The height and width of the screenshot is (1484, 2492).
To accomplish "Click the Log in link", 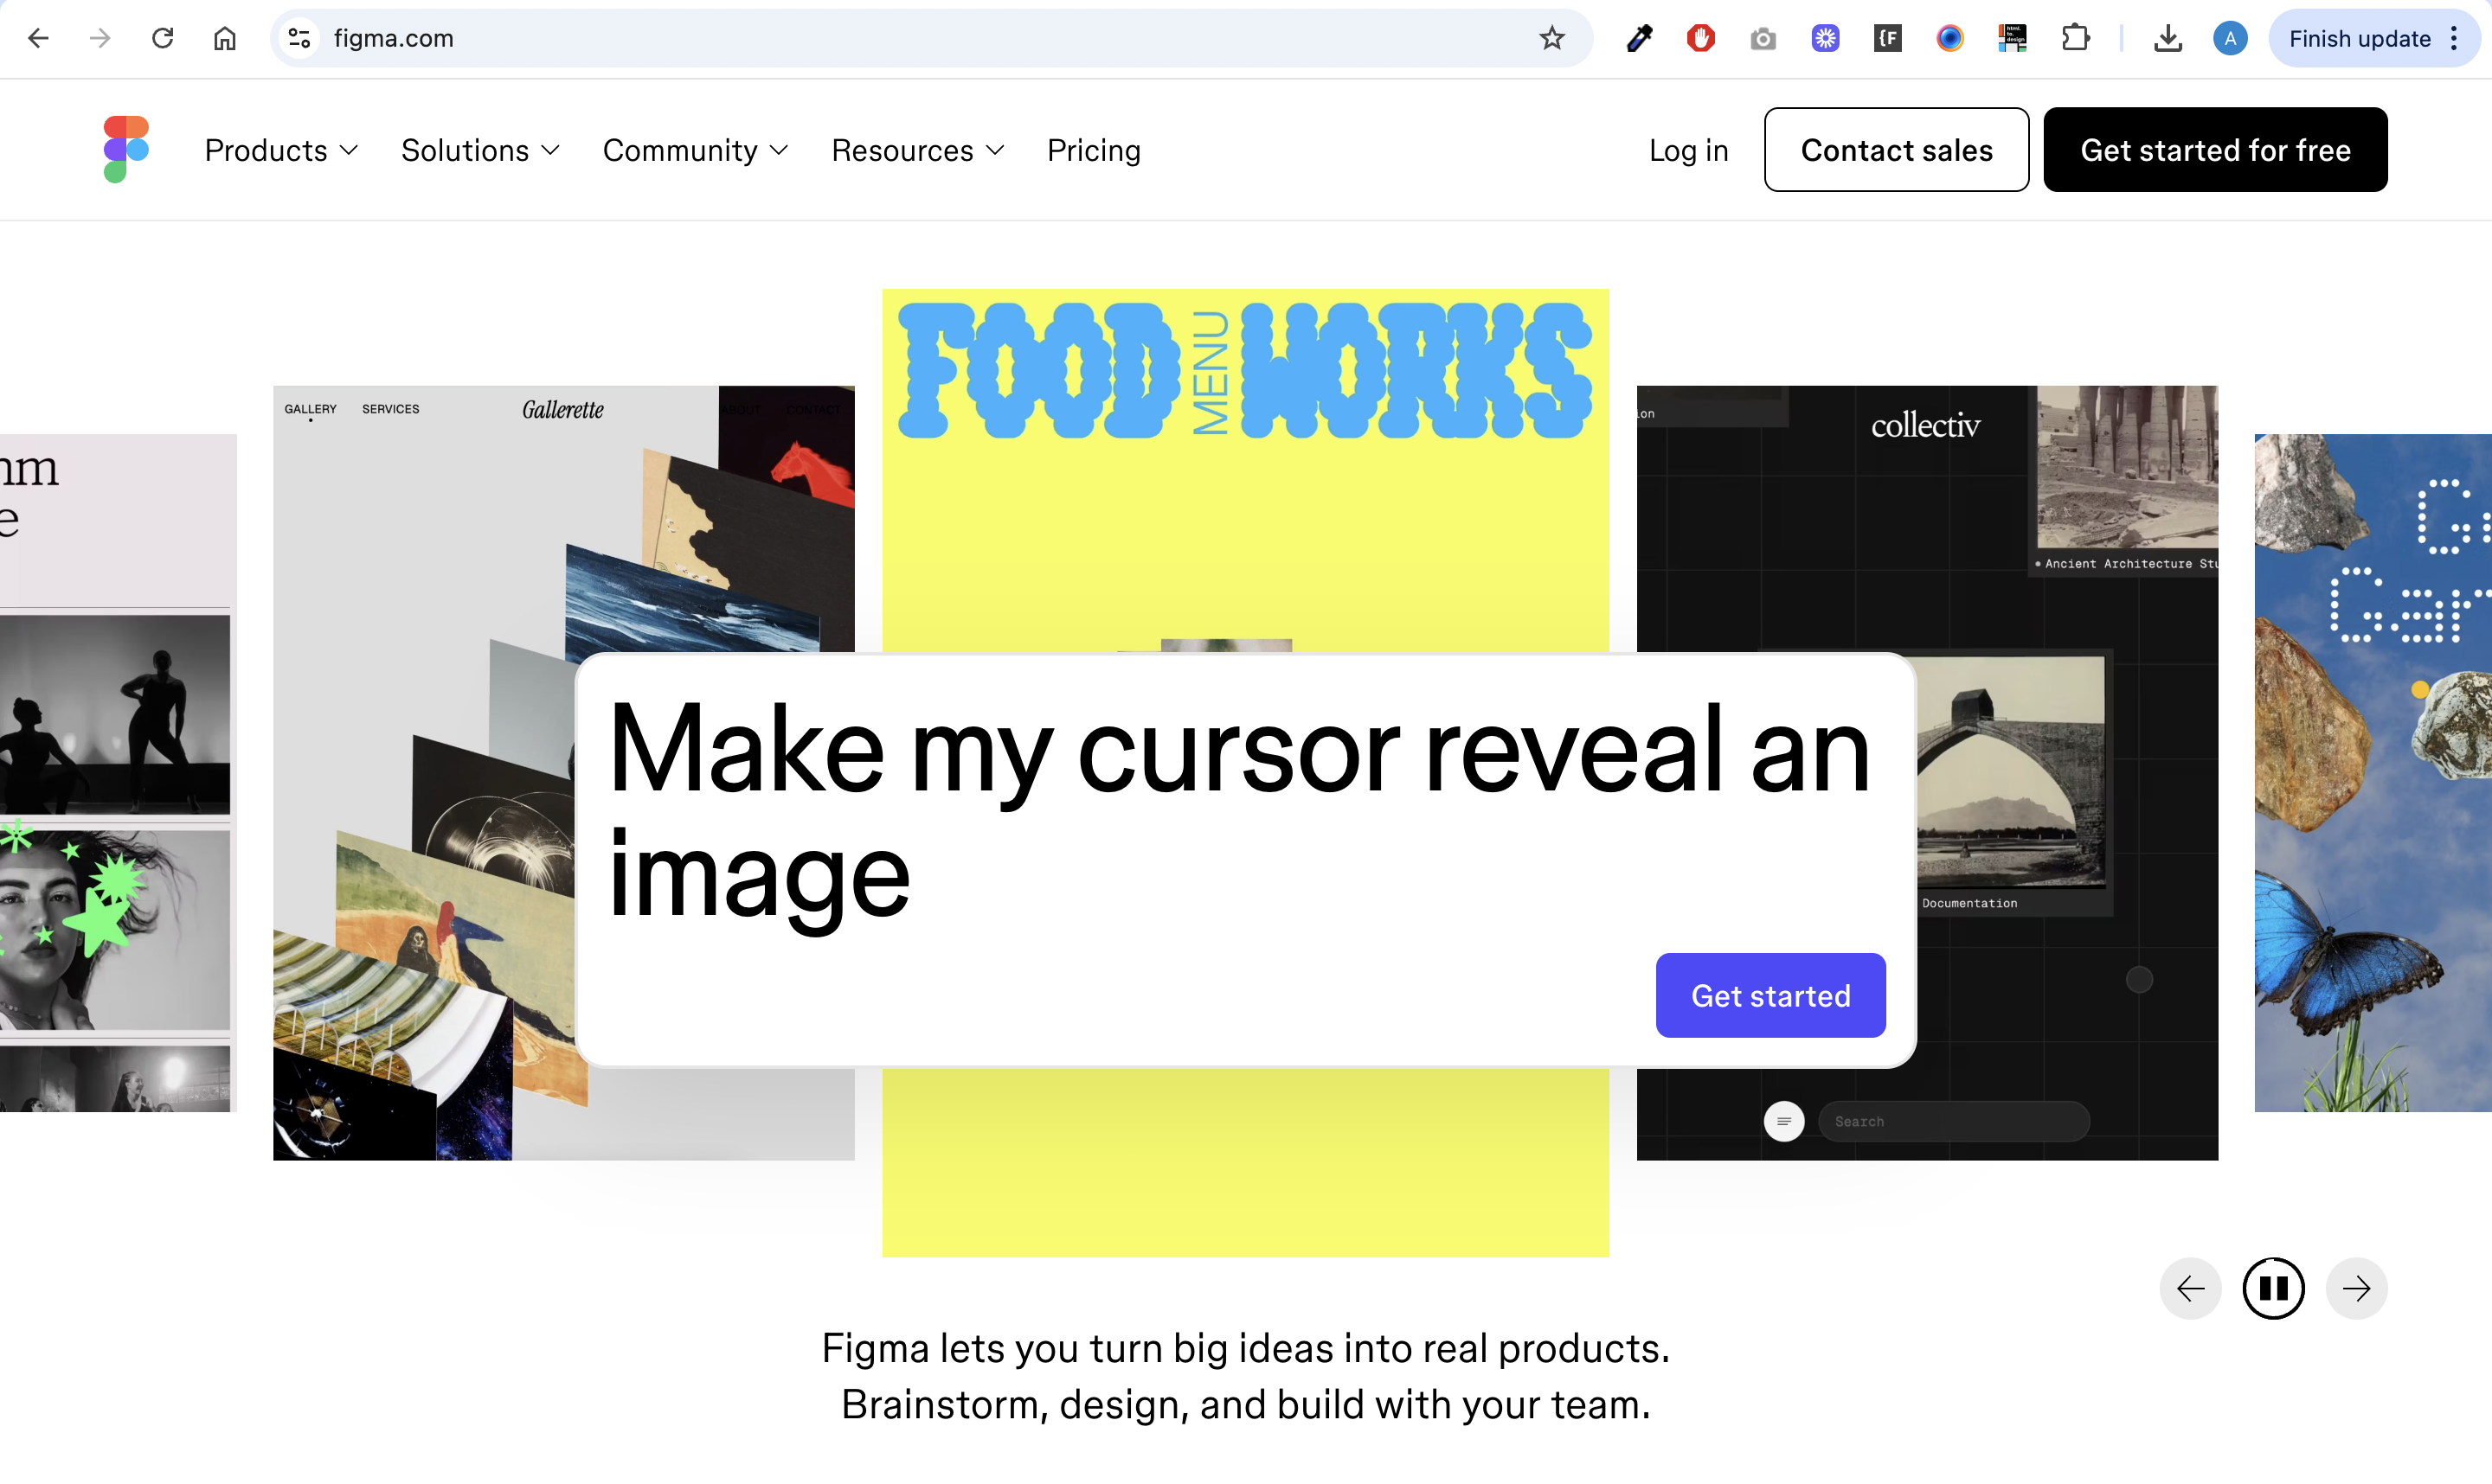I will (1687, 150).
